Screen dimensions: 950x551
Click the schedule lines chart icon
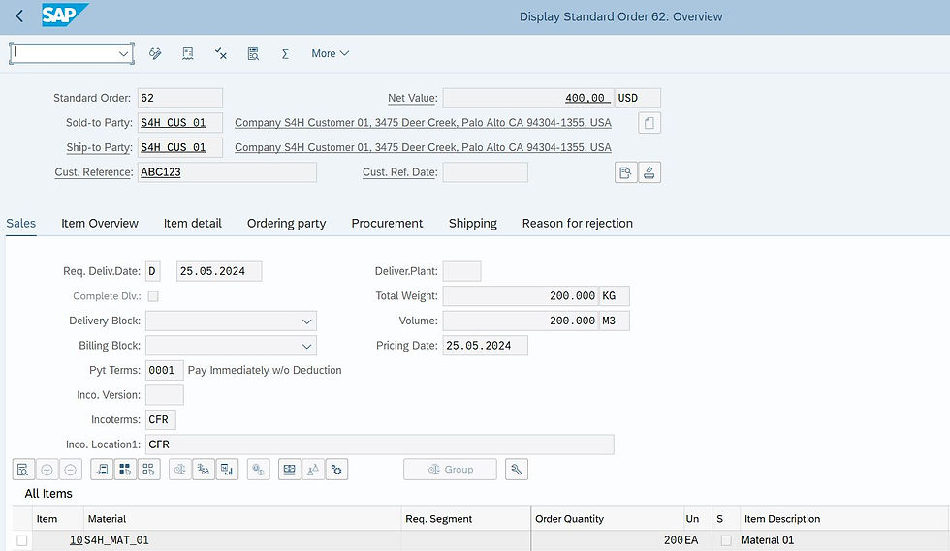pyautogui.click(x=227, y=470)
